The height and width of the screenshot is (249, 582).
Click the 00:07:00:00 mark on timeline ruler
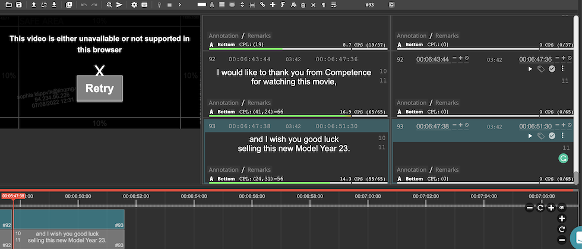tap(368, 196)
